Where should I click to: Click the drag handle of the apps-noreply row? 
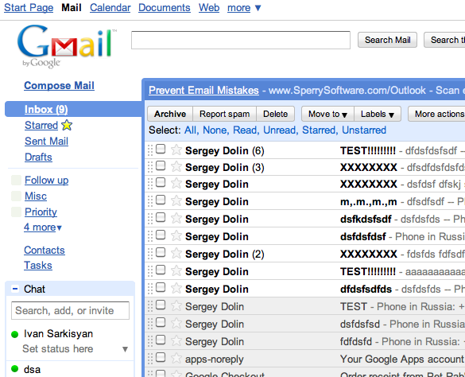150,359
